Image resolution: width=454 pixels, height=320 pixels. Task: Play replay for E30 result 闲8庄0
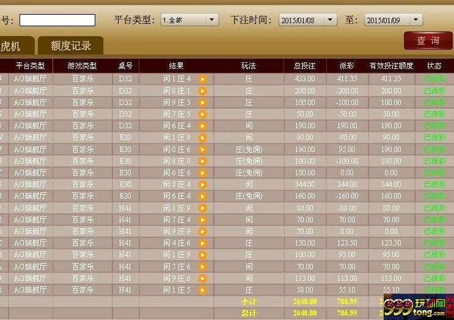click(203, 161)
